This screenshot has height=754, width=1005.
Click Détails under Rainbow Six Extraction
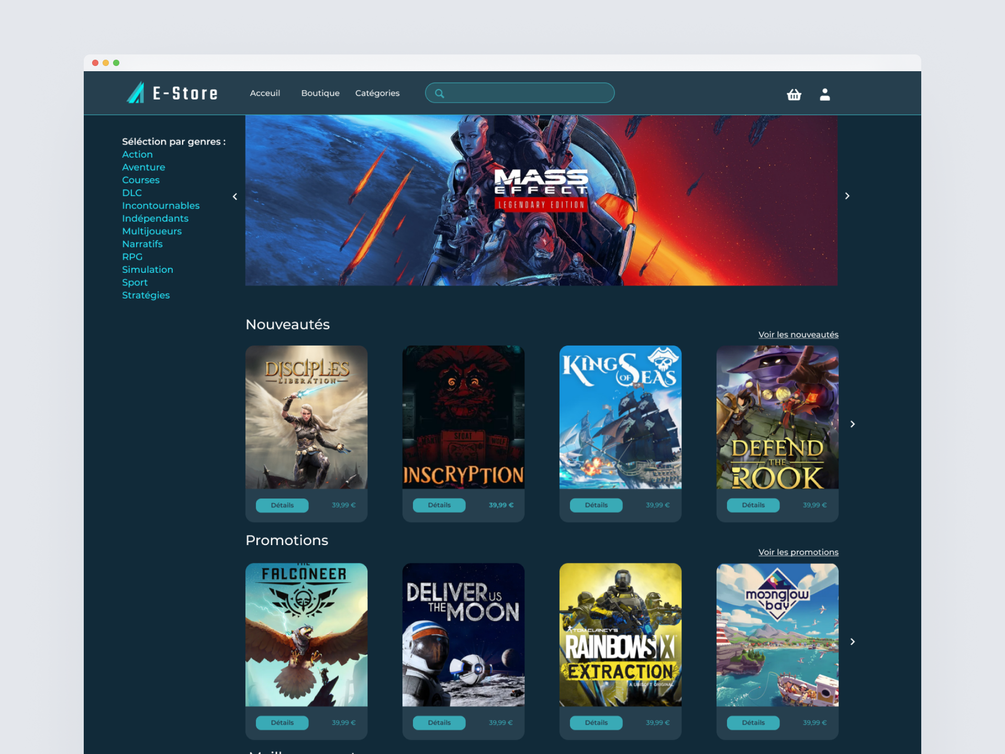click(596, 723)
